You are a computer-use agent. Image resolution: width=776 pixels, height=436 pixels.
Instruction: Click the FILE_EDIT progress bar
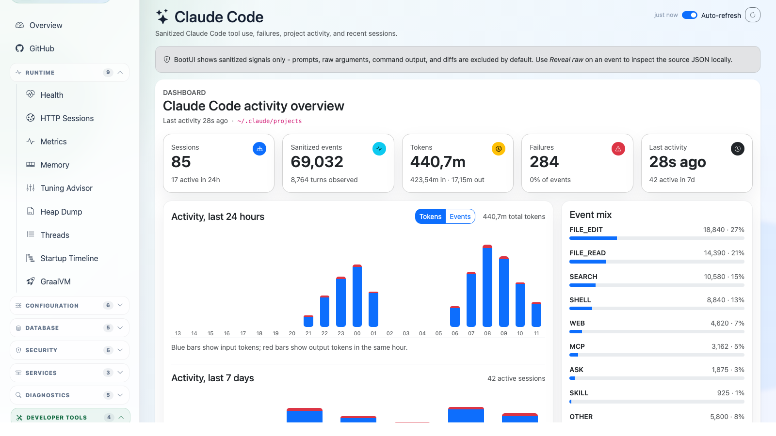click(x=657, y=238)
